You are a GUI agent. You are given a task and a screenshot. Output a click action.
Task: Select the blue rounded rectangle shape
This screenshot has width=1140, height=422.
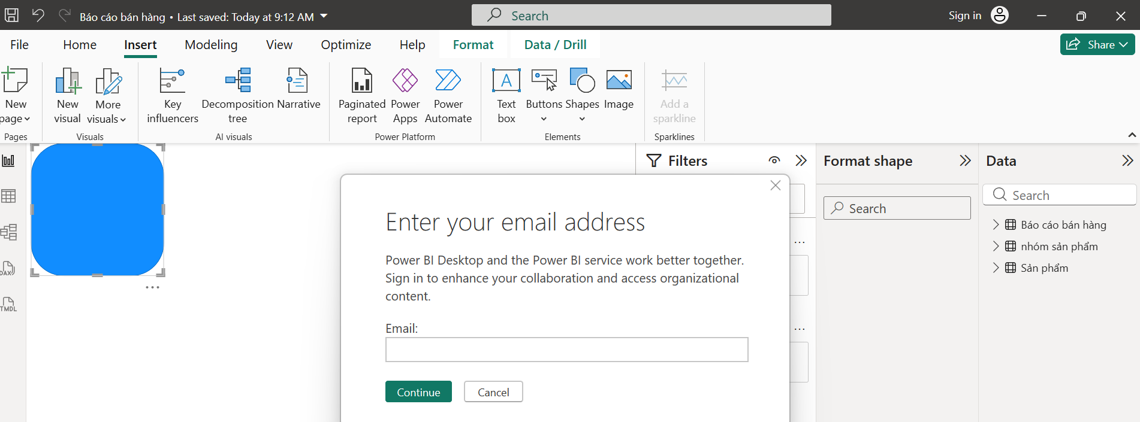(97, 210)
